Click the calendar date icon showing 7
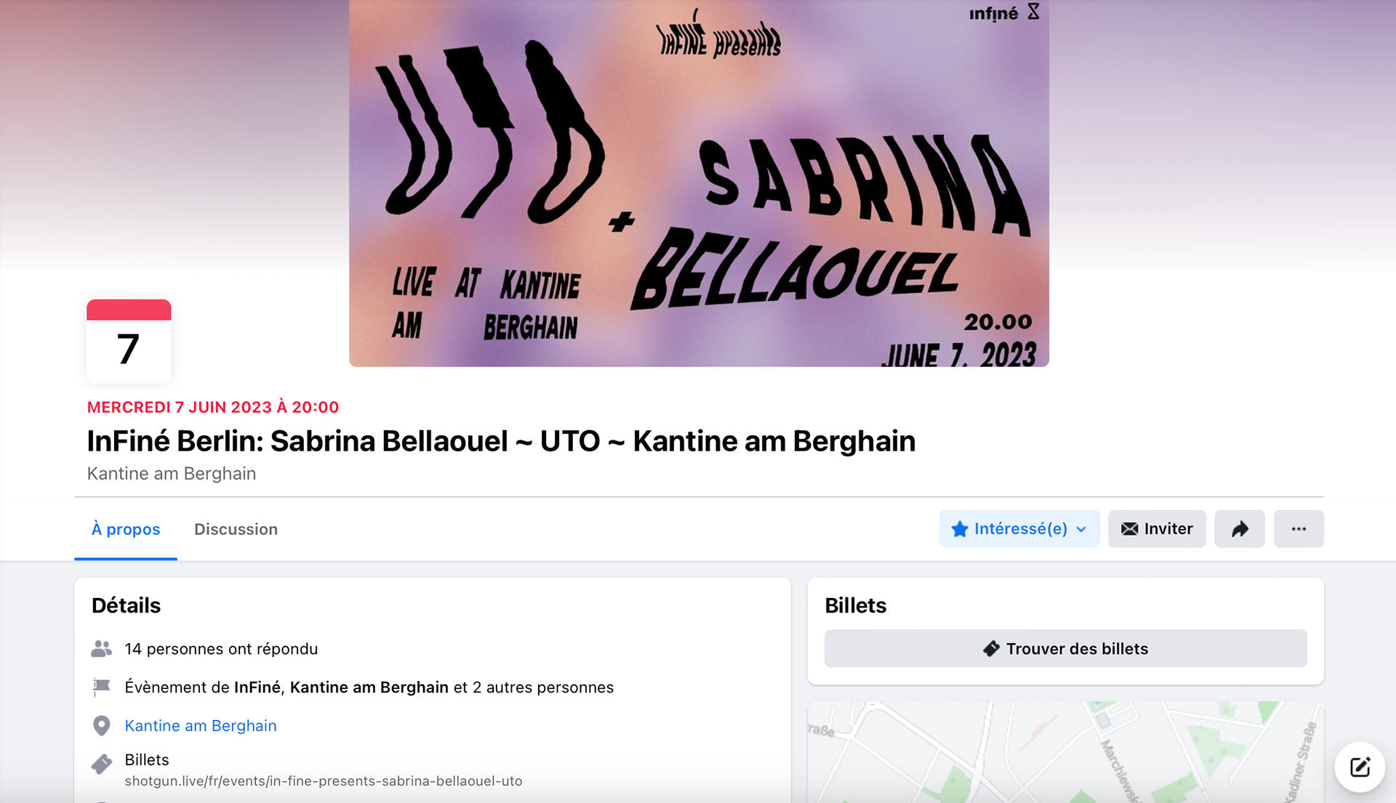 [129, 341]
